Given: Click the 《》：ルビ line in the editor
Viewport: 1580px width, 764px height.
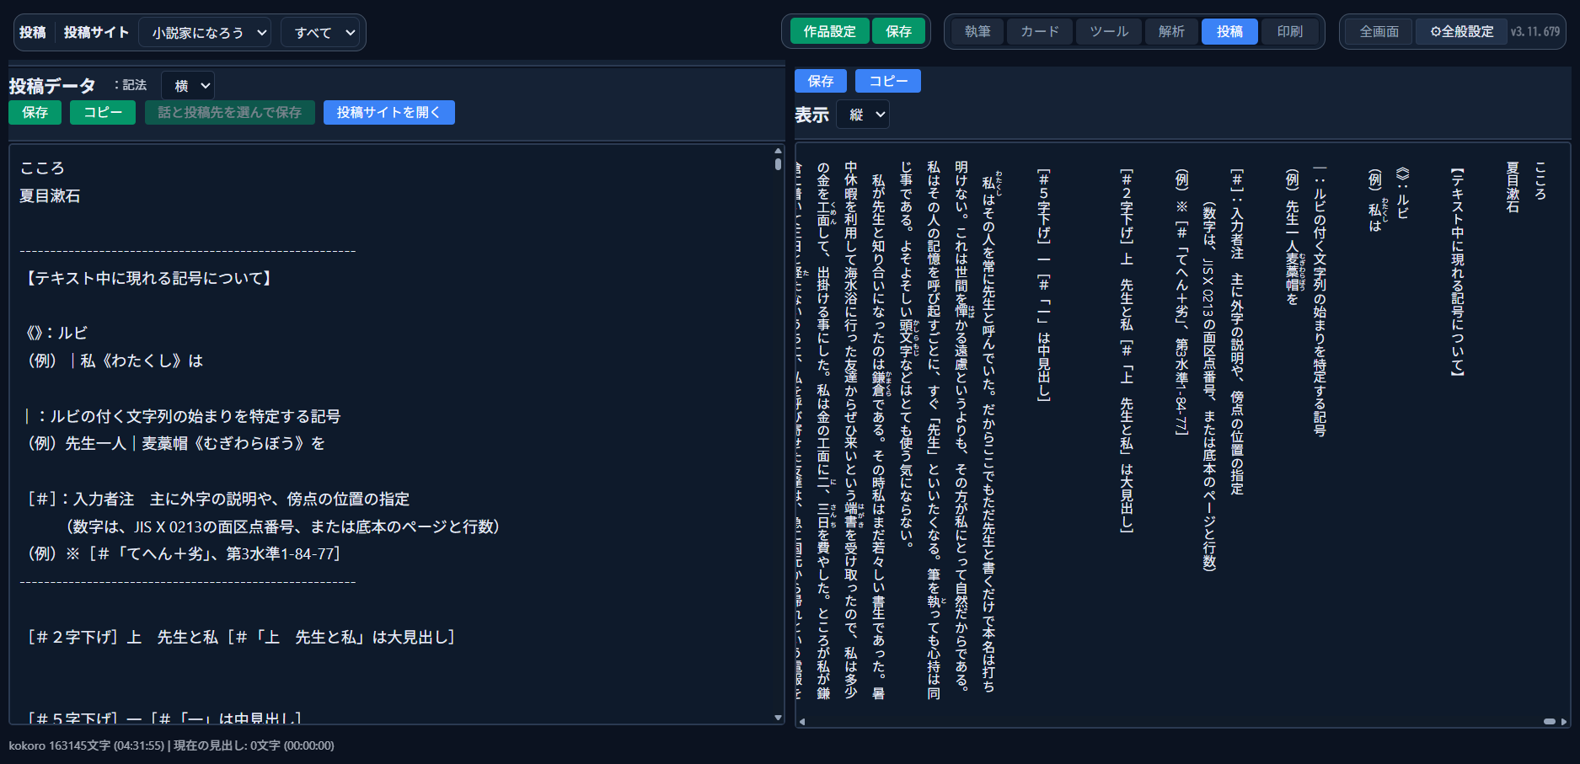Looking at the screenshot, I should pyautogui.click(x=57, y=334).
